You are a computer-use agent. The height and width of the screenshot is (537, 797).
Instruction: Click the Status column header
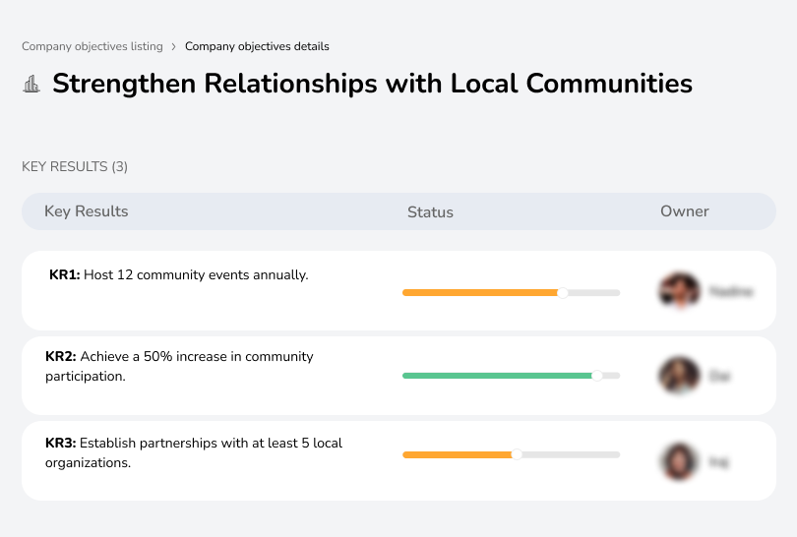430,211
